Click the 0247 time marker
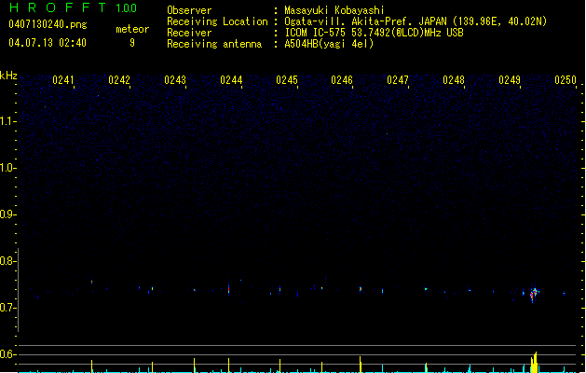586x373 pixels. [398, 80]
